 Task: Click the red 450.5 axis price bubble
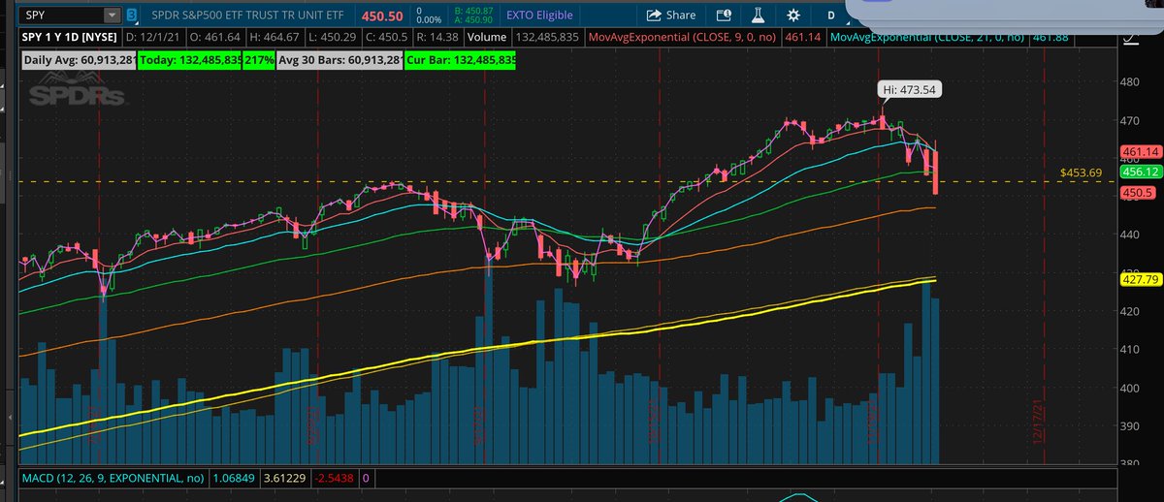(x=1137, y=193)
